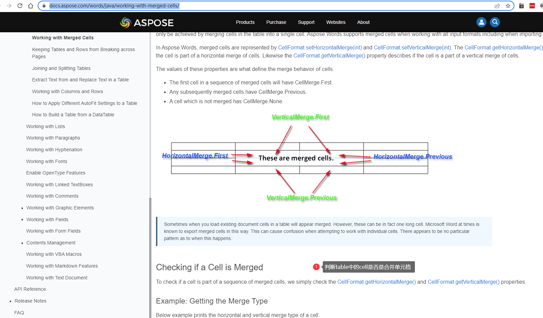Follow CellFormat.getHorizontalMerge() link under Checking section
The height and width of the screenshot is (318, 543).
tap(377, 282)
